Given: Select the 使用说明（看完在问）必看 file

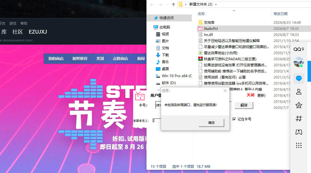Looking at the screenshot, I should [225, 77].
